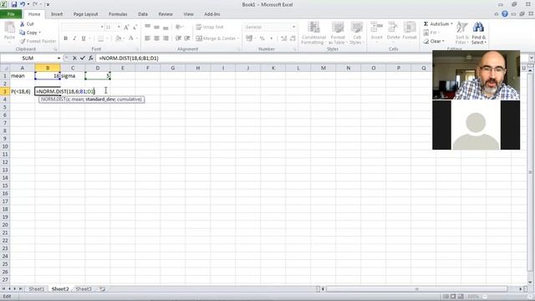Open the Undo history dropdown arrow

coord(28,4)
